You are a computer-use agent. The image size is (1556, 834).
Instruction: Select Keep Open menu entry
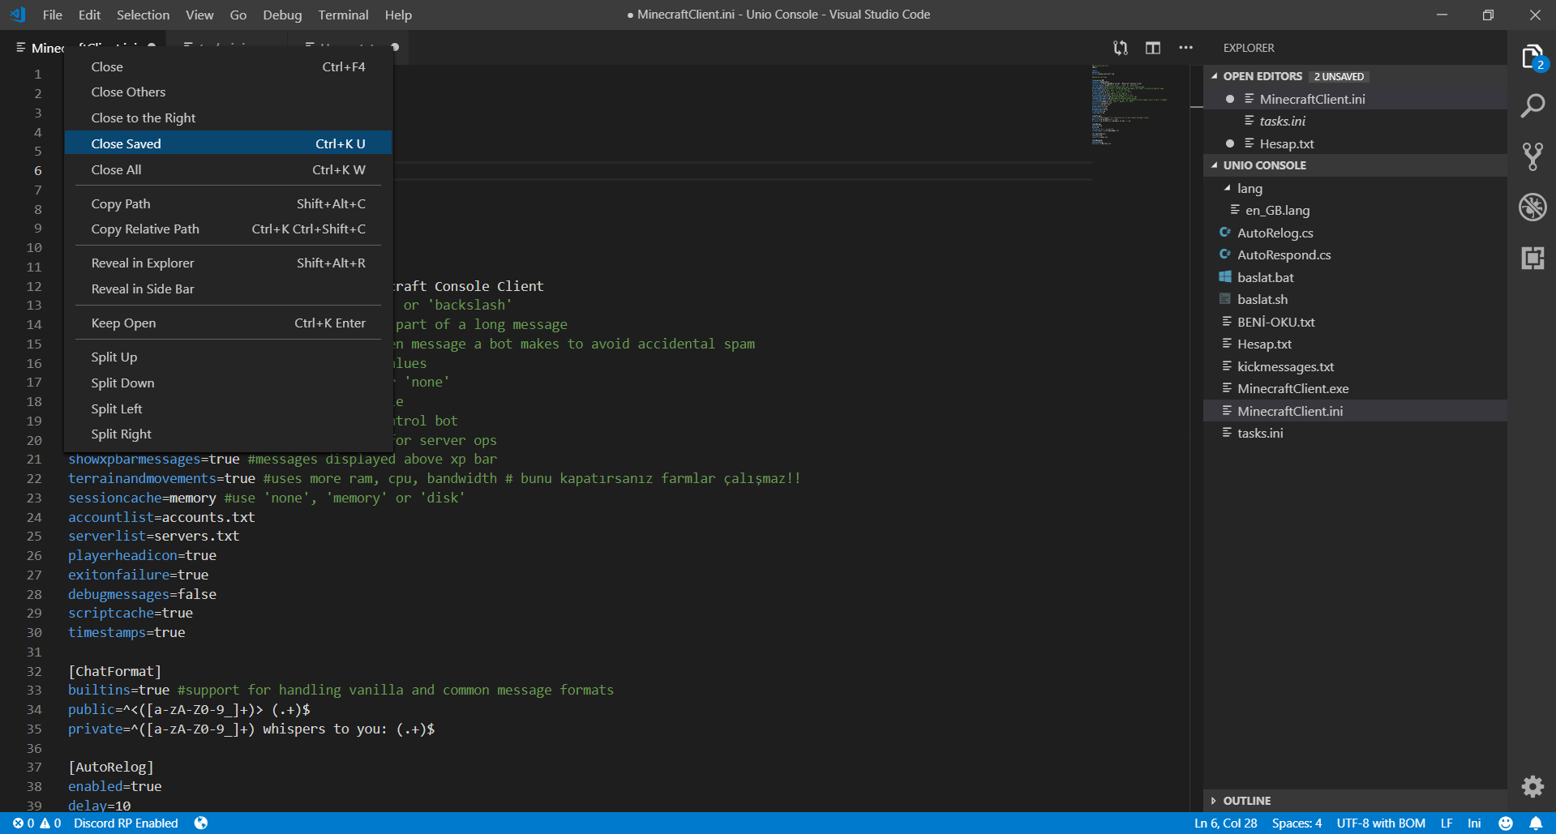click(x=228, y=323)
